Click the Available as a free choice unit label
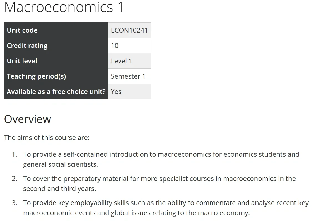The height and width of the screenshot is (221, 314). [56, 92]
